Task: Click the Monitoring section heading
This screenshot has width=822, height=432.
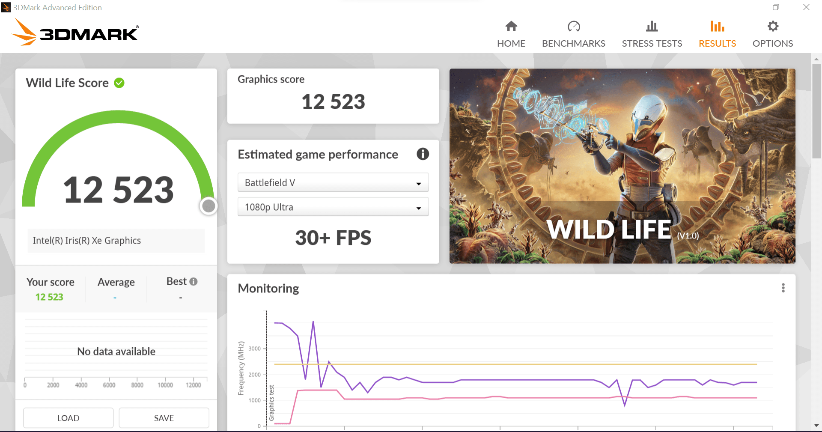Action: (x=268, y=289)
